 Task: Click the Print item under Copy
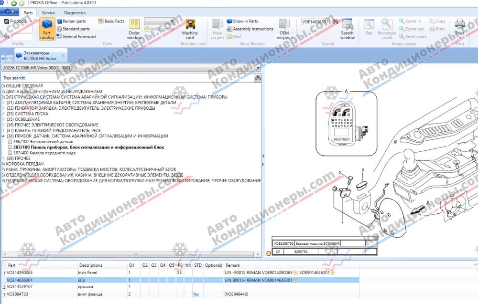(437, 29)
